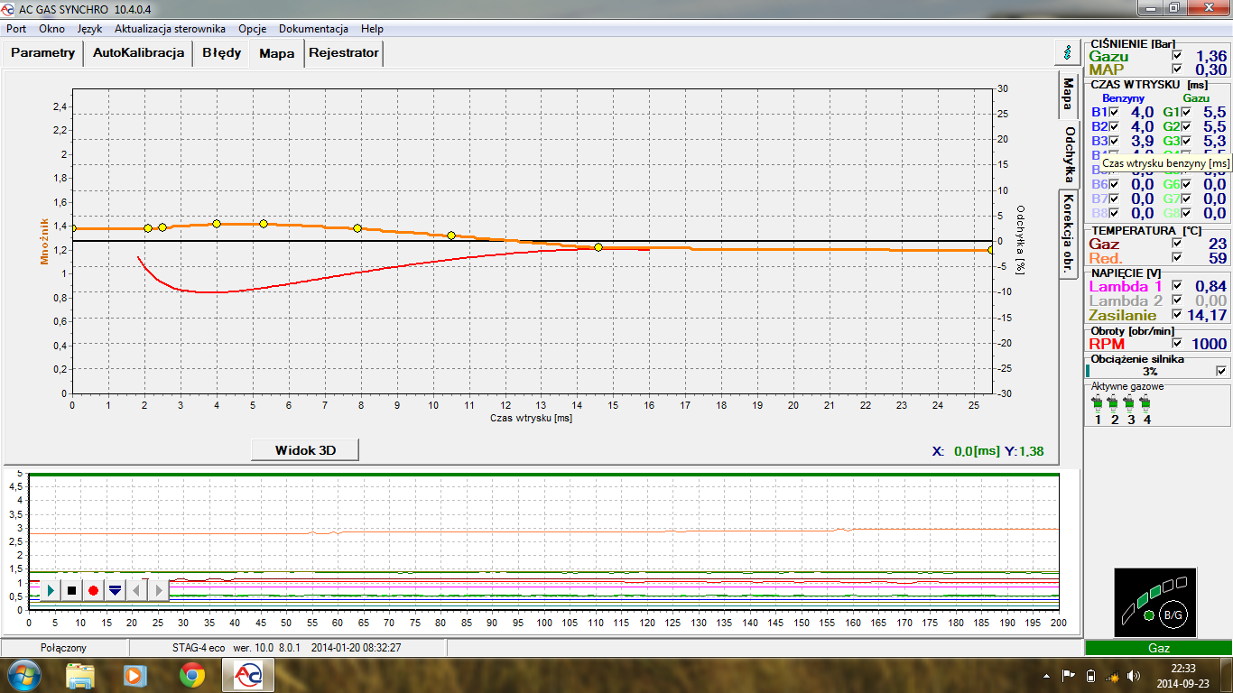This screenshot has height=693, width=1233.
Task: Click the engine load progress bar showing 3%
Action: click(1150, 371)
